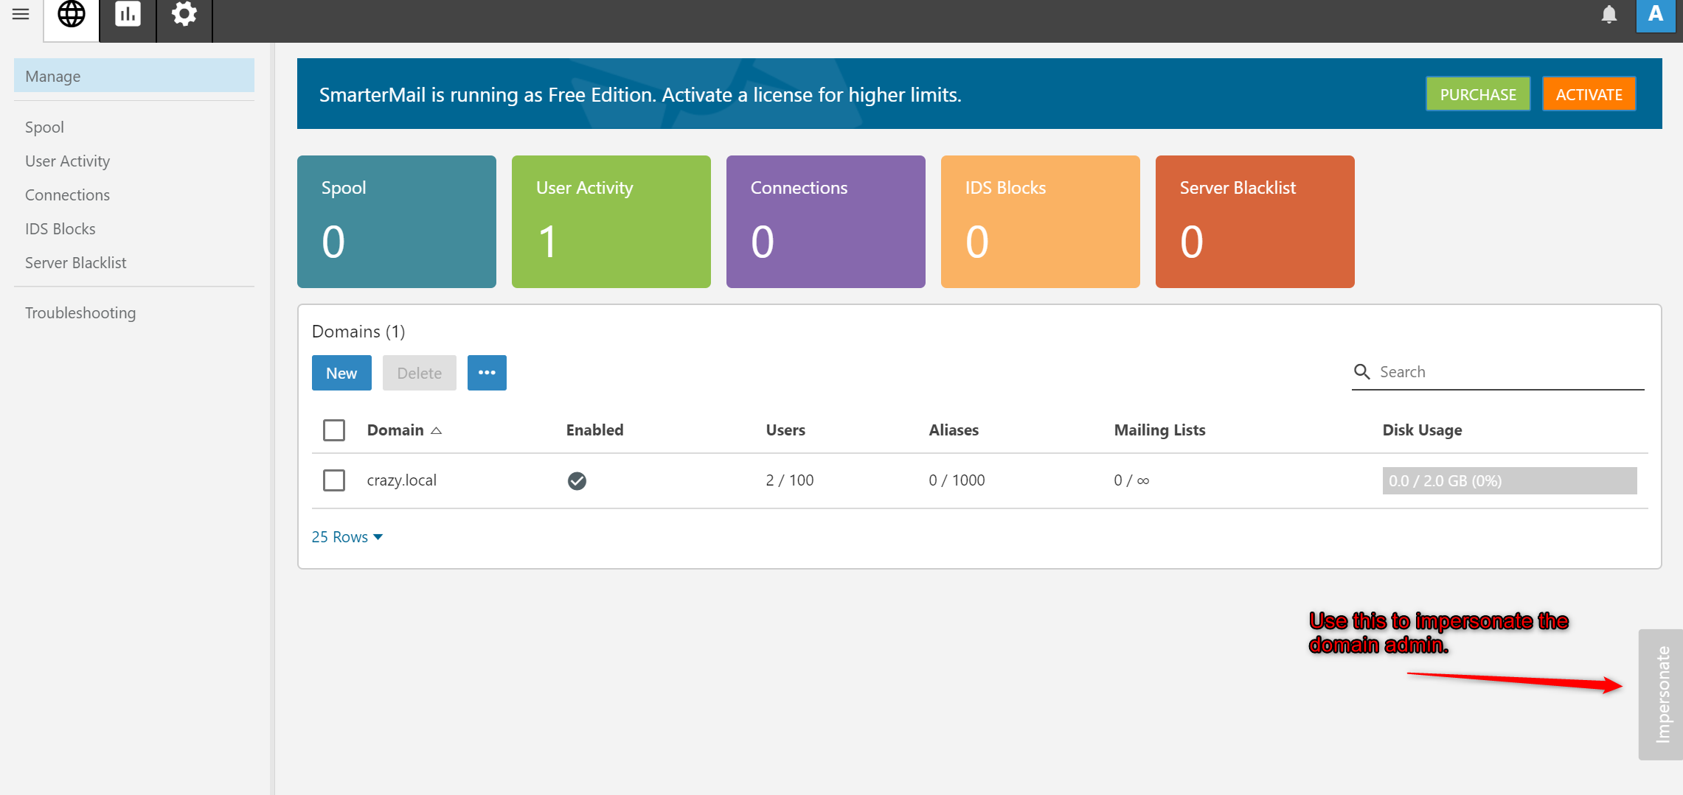The width and height of the screenshot is (1683, 795).
Task: Open the notifications bell
Action: click(x=1609, y=15)
